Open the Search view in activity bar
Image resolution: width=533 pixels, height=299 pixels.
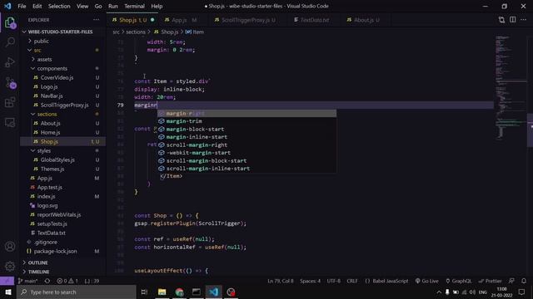[10, 42]
